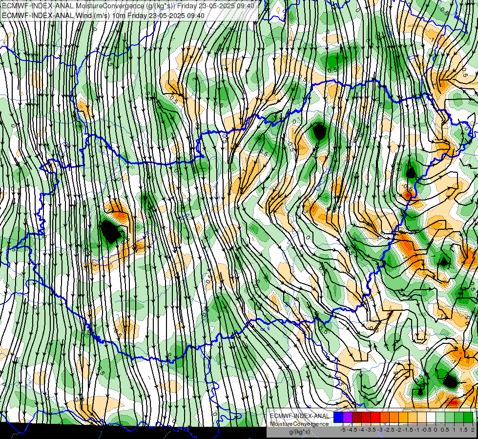Click the purple swatch in the legend
This screenshot has height=439, width=478.
coord(348,418)
